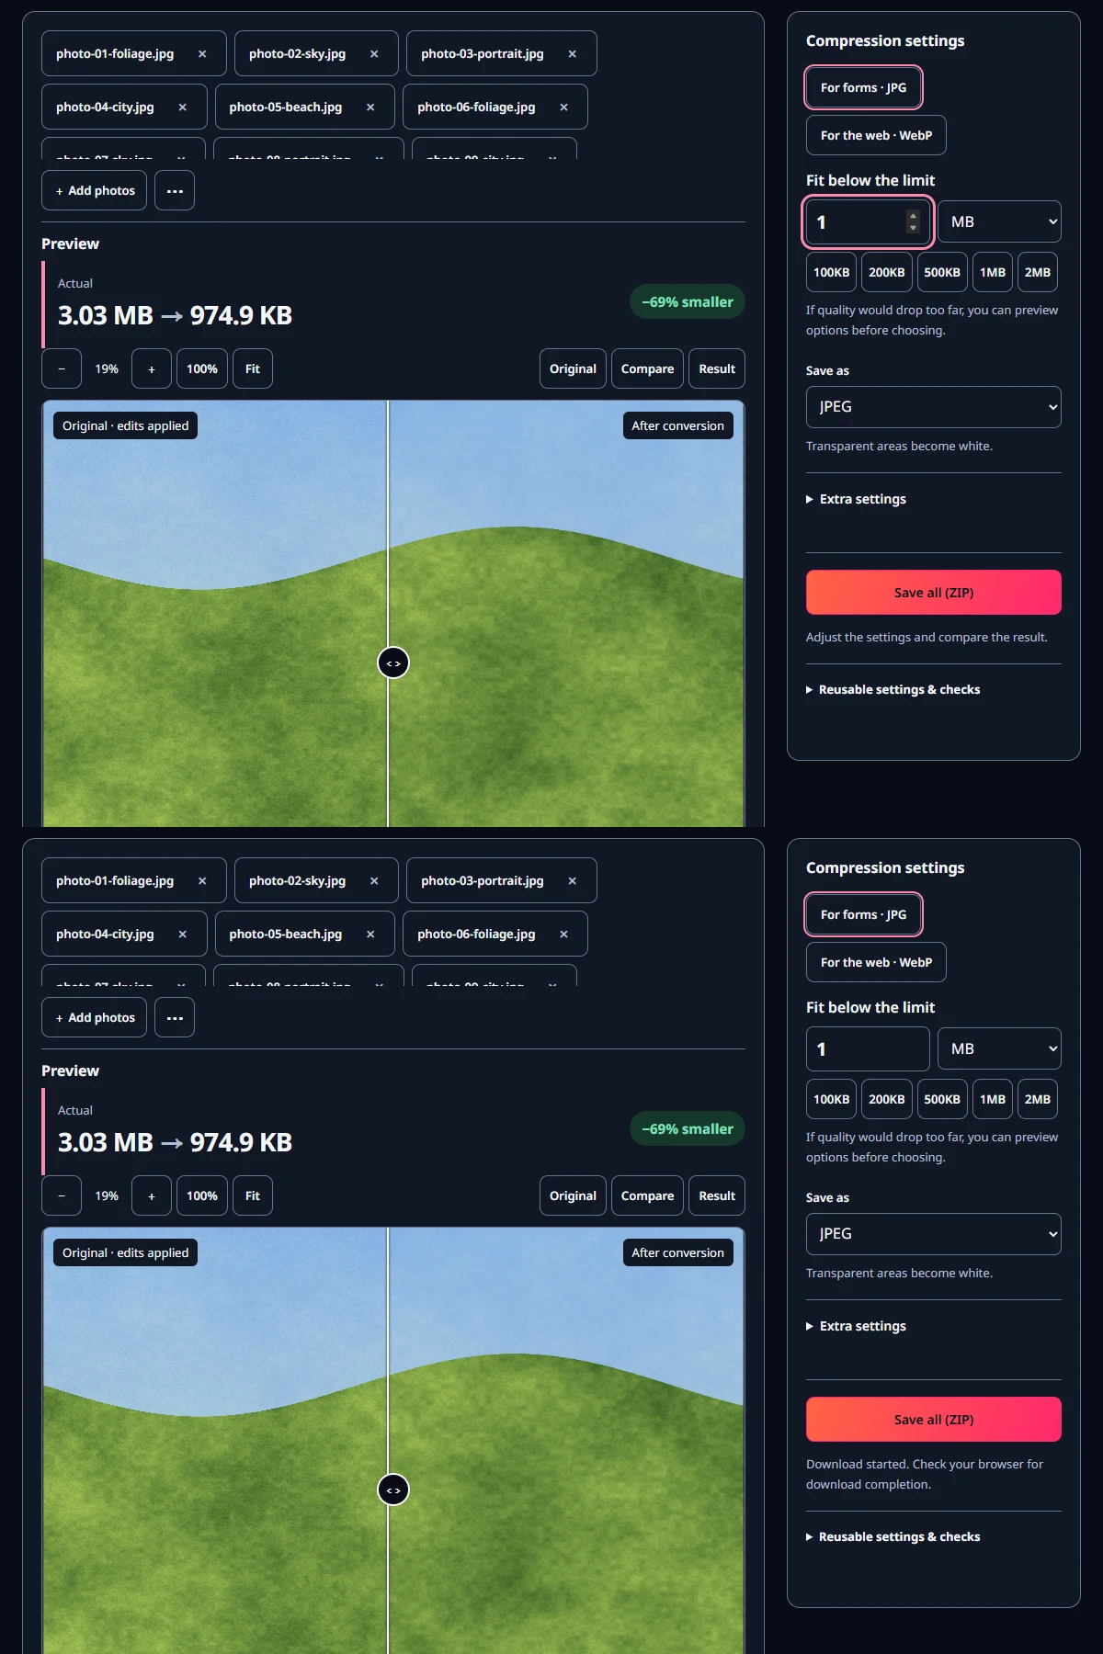Pick the 500KB limit in the upper settings
Viewport: 1103px width, 1654px height.
pyautogui.click(x=942, y=273)
